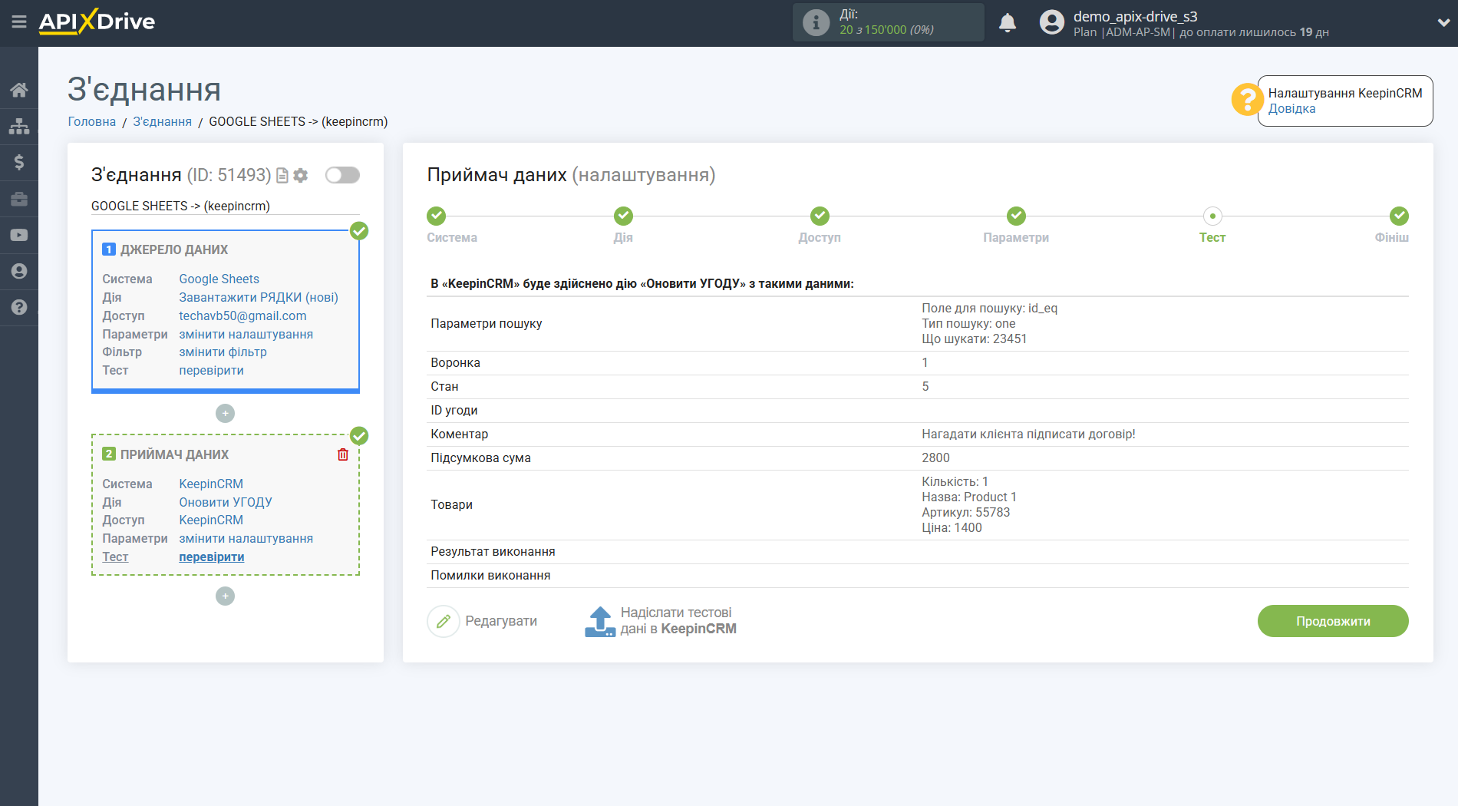Click the demo_apix-drive_s3 username
This screenshot has width=1458, height=806.
click(1135, 16)
